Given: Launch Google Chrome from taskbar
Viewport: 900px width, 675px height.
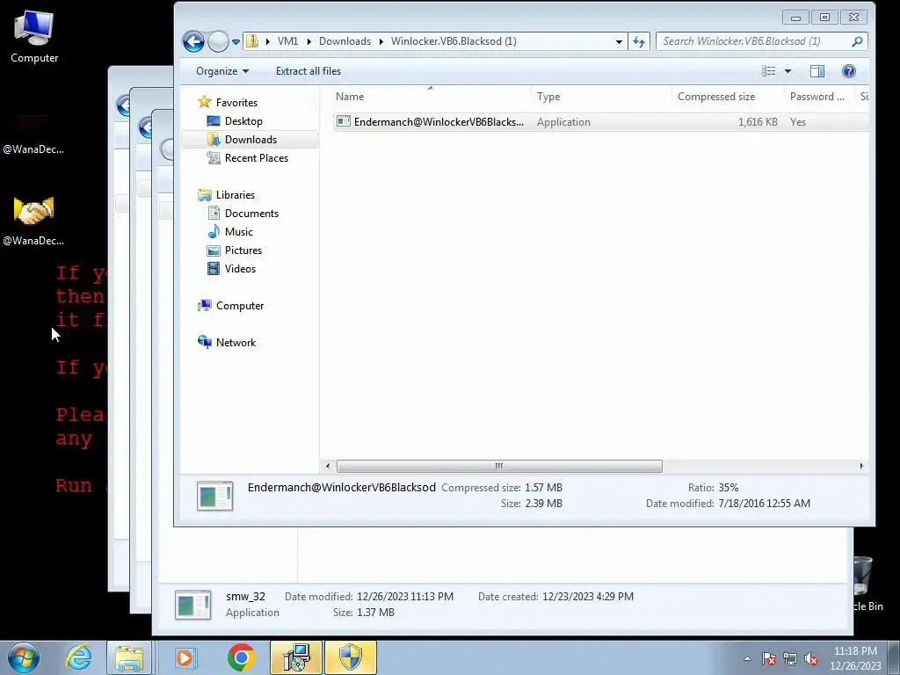Looking at the screenshot, I should (x=241, y=657).
